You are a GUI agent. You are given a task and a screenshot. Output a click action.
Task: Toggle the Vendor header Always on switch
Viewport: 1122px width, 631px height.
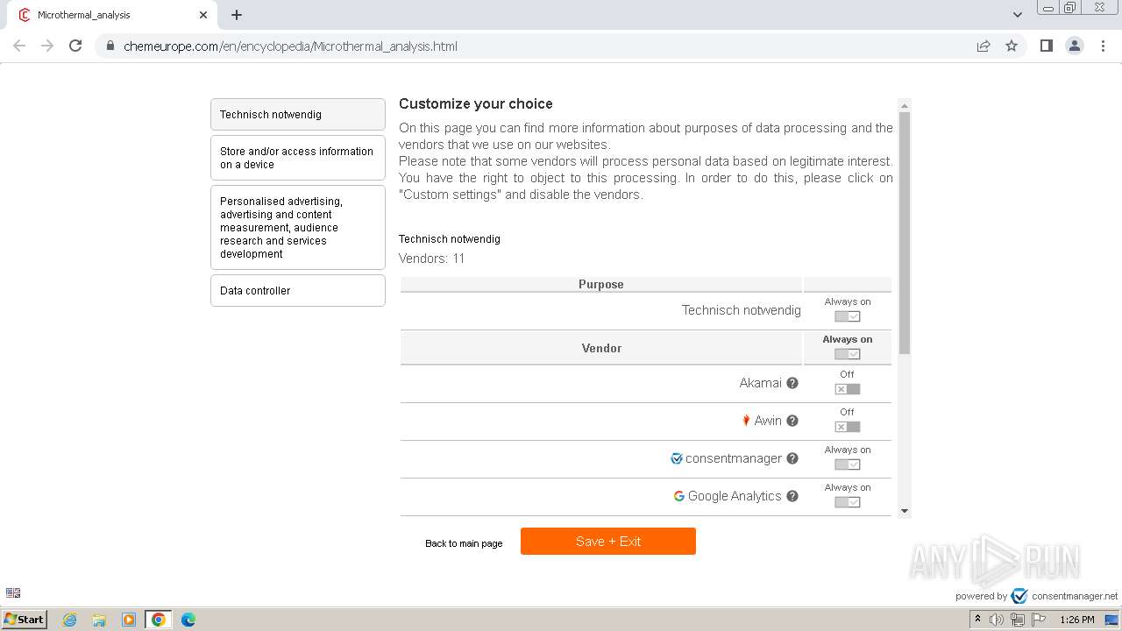pos(847,354)
